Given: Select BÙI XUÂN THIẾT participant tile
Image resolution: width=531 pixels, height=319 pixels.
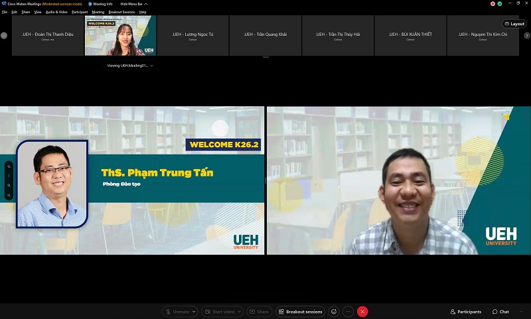Looking at the screenshot, I should point(410,35).
